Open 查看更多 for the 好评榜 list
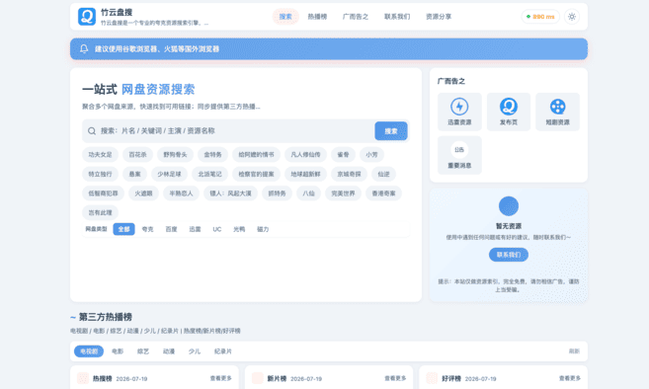This screenshot has width=649, height=389. click(x=570, y=378)
